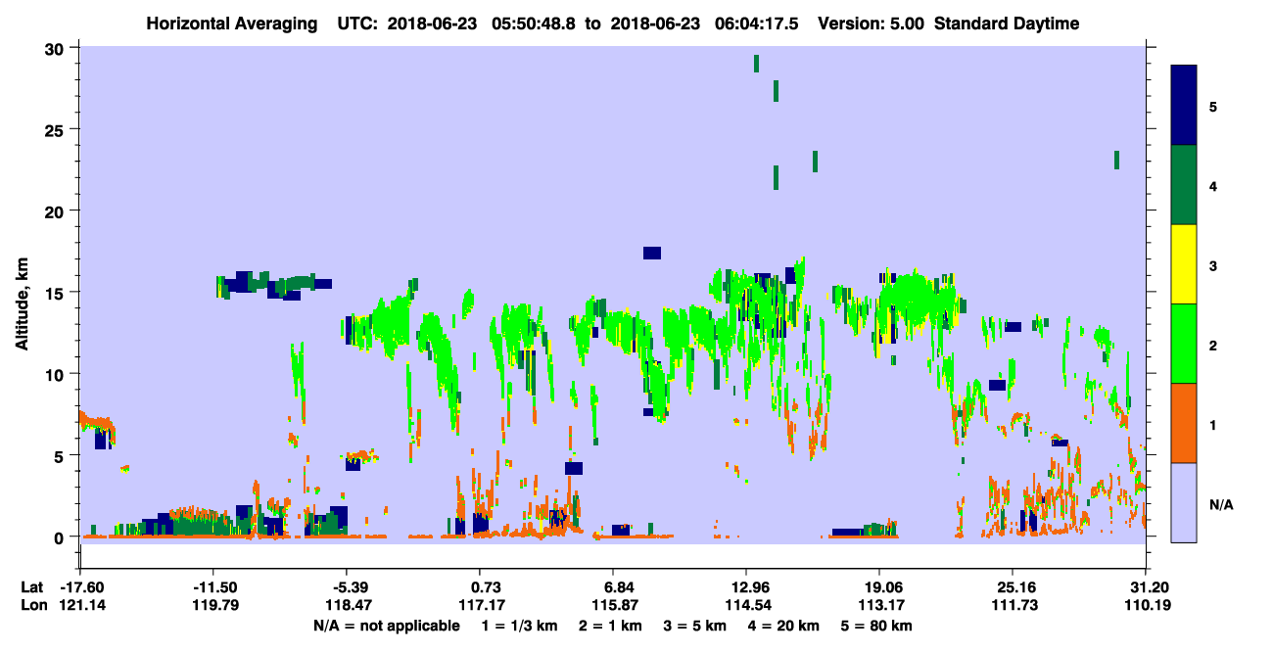Click the latitude value '-11.50'

coord(214,587)
